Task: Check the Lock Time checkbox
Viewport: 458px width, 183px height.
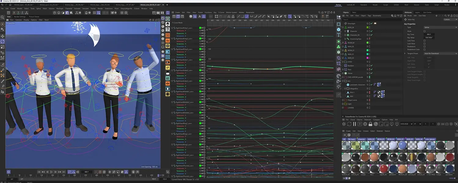Action: point(424,41)
